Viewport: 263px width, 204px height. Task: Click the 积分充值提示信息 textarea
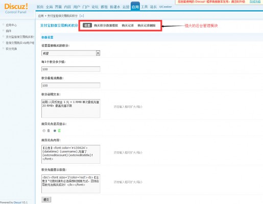click(x=70, y=184)
